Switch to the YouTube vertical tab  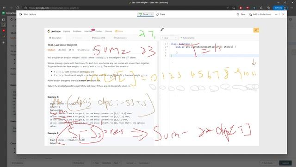[3, 31]
